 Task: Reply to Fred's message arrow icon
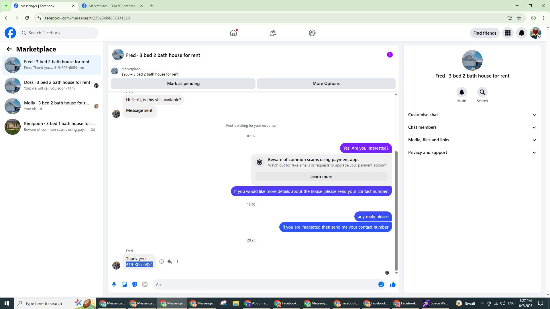point(170,262)
